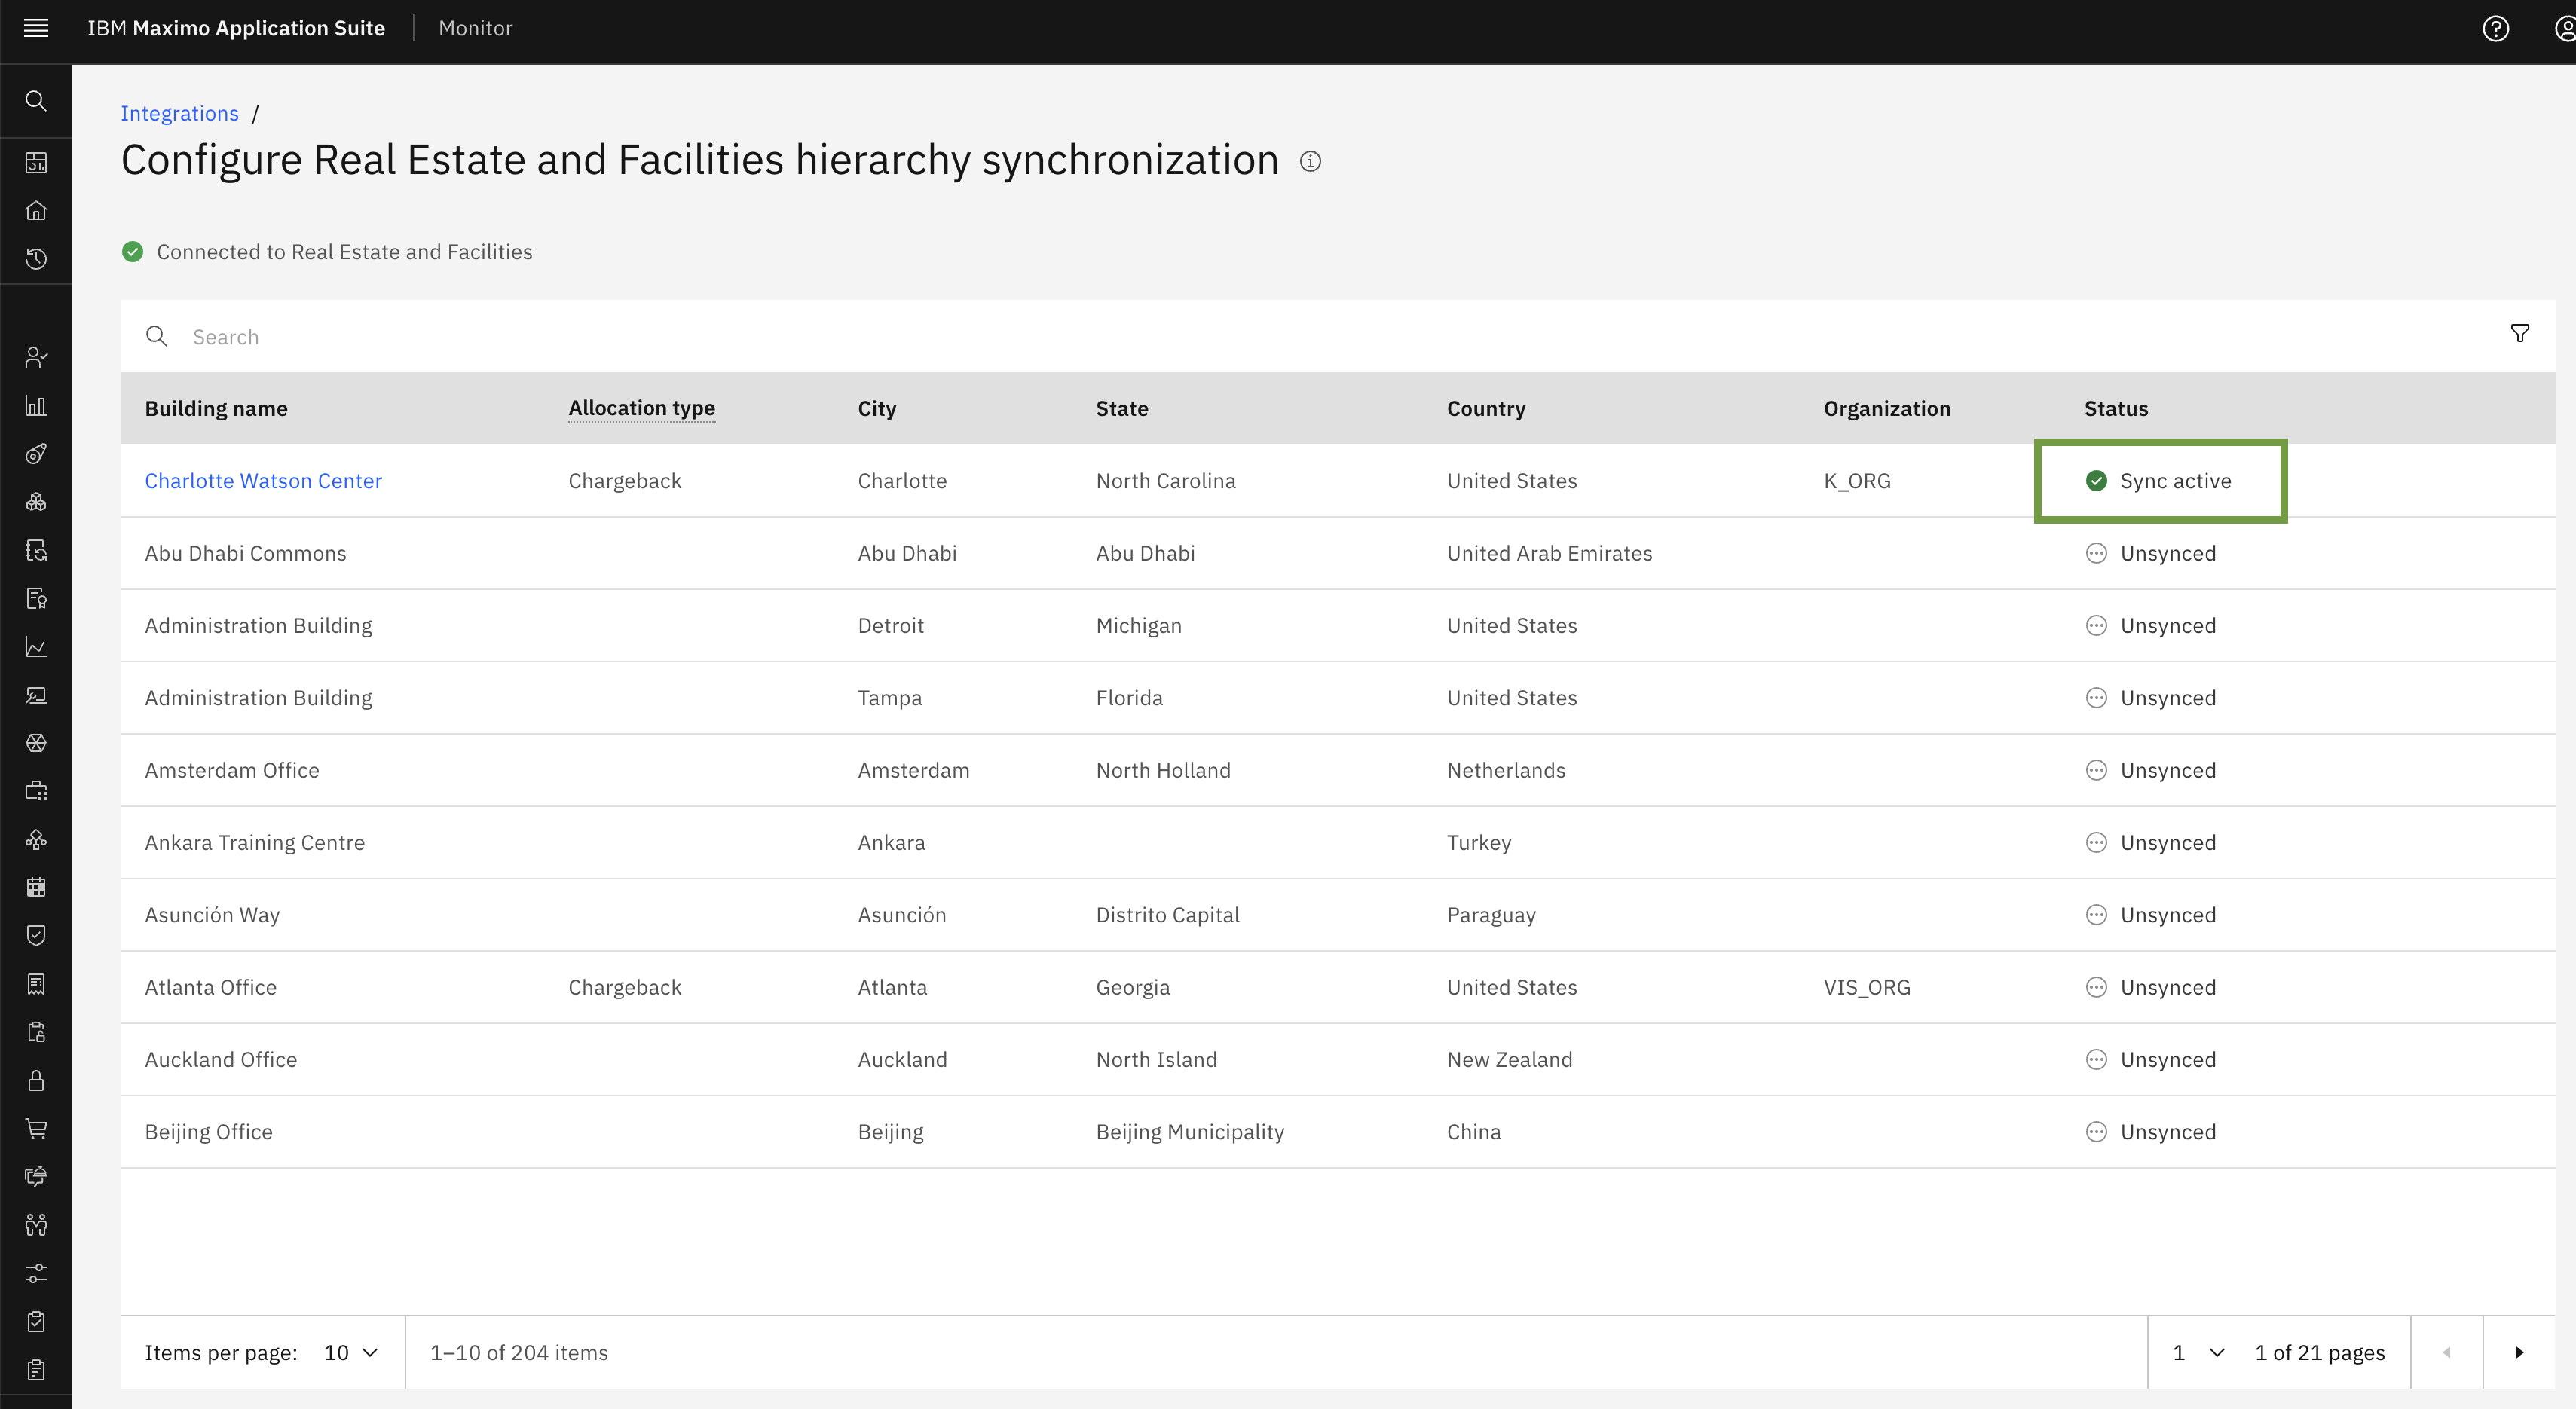
Task: Click the Integrations breadcrumb link
Action: [x=180, y=113]
